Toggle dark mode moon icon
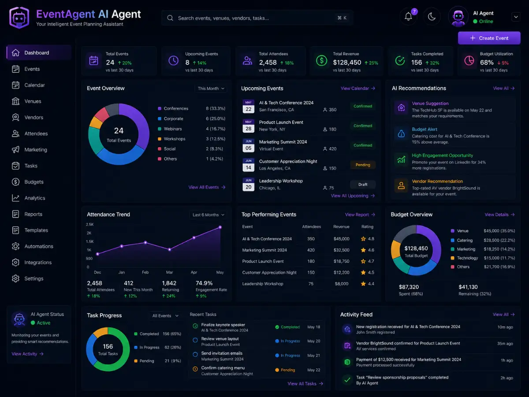529x397 pixels. point(432,17)
